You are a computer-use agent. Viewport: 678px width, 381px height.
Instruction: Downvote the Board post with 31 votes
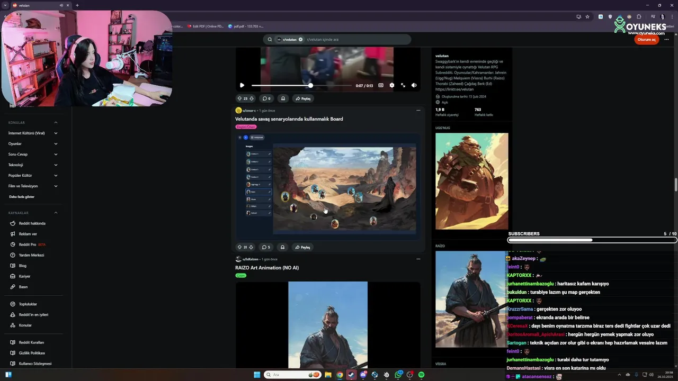point(252,247)
